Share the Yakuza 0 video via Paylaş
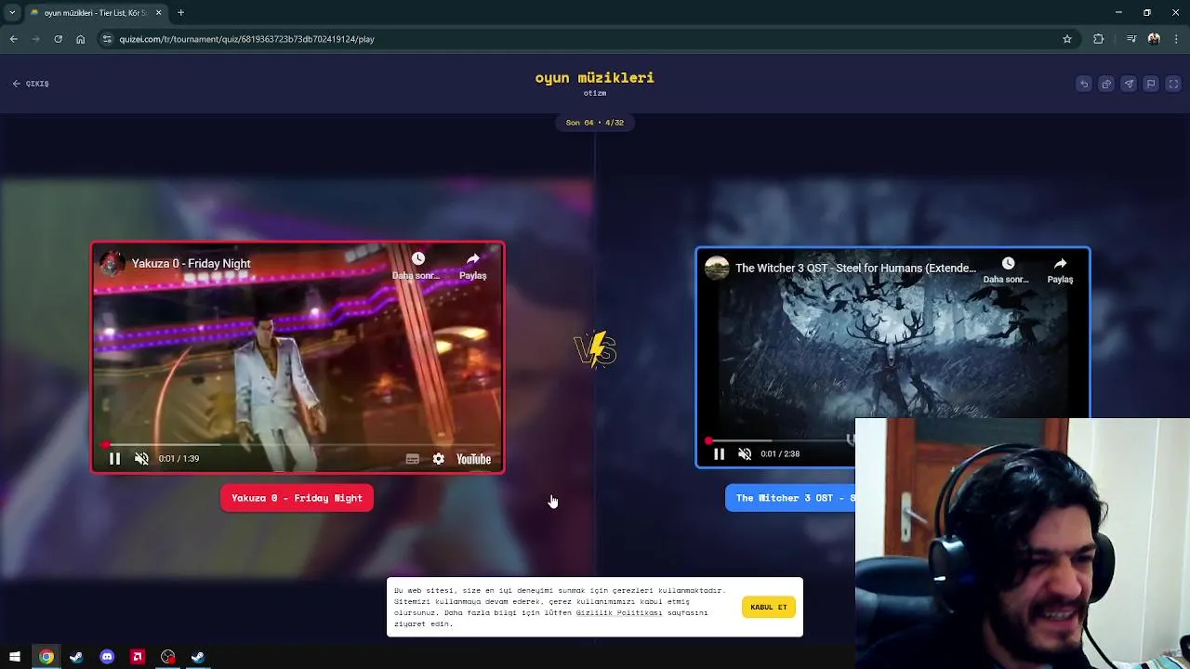Image resolution: width=1190 pixels, height=669 pixels. coord(472,265)
